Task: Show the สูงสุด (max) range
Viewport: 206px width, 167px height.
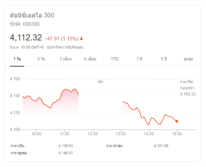Action: click(188, 59)
